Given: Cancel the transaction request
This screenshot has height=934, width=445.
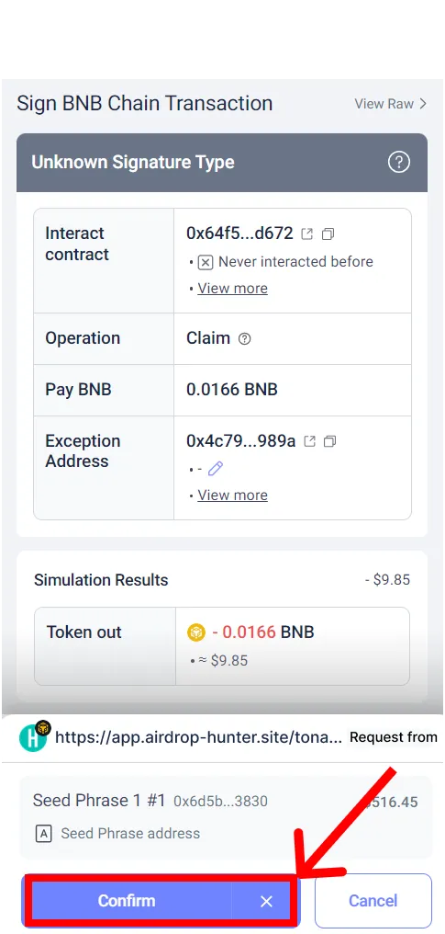Looking at the screenshot, I should point(373,901).
